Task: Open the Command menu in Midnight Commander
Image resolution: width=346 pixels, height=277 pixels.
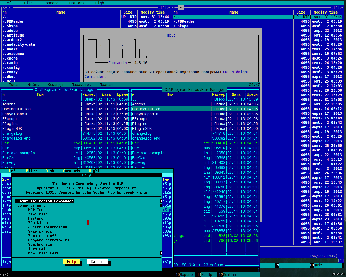Action: coord(51,3)
